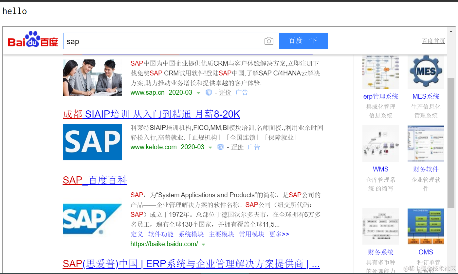Click the https://baike.baidu.com/ green URL
This screenshot has height=274, width=458.
164,244
